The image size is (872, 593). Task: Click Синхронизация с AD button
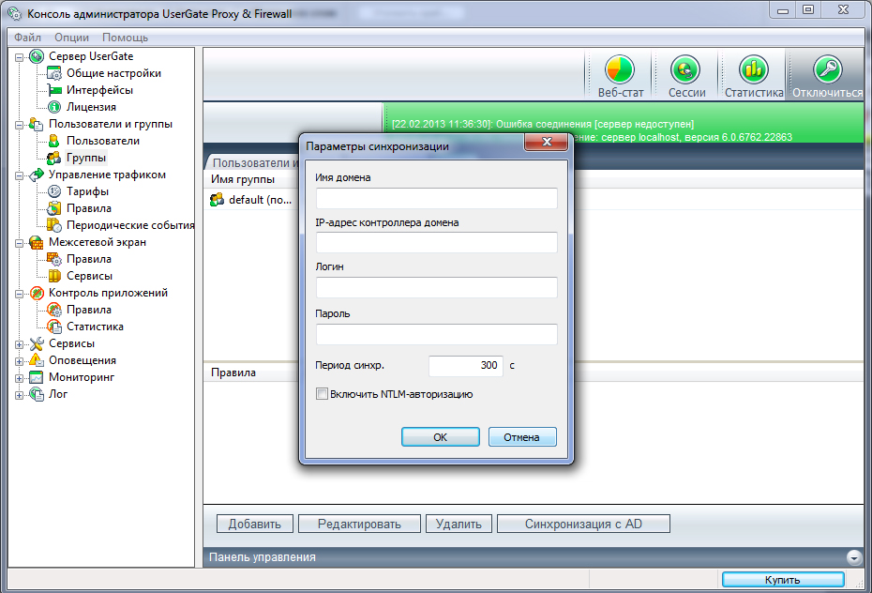pos(583,524)
